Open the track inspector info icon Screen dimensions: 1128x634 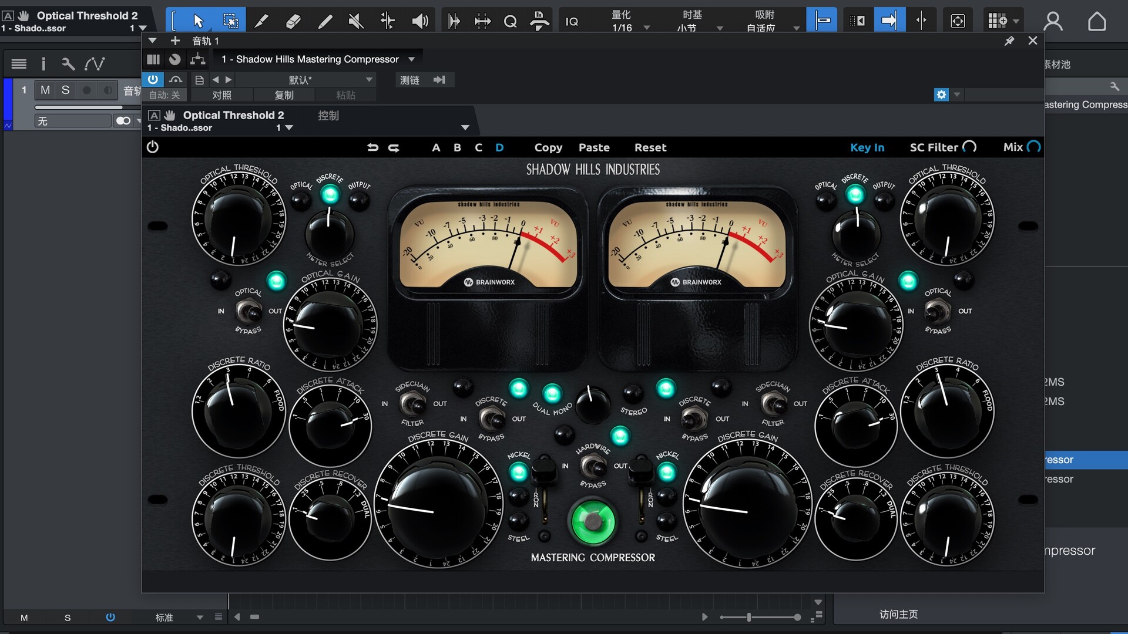(43, 63)
